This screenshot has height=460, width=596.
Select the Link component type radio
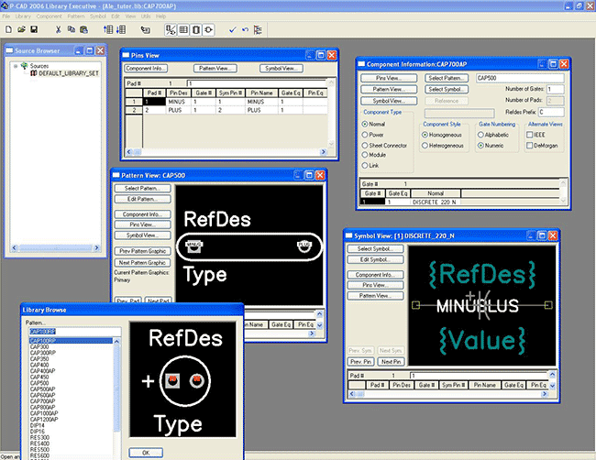(x=365, y=165)
